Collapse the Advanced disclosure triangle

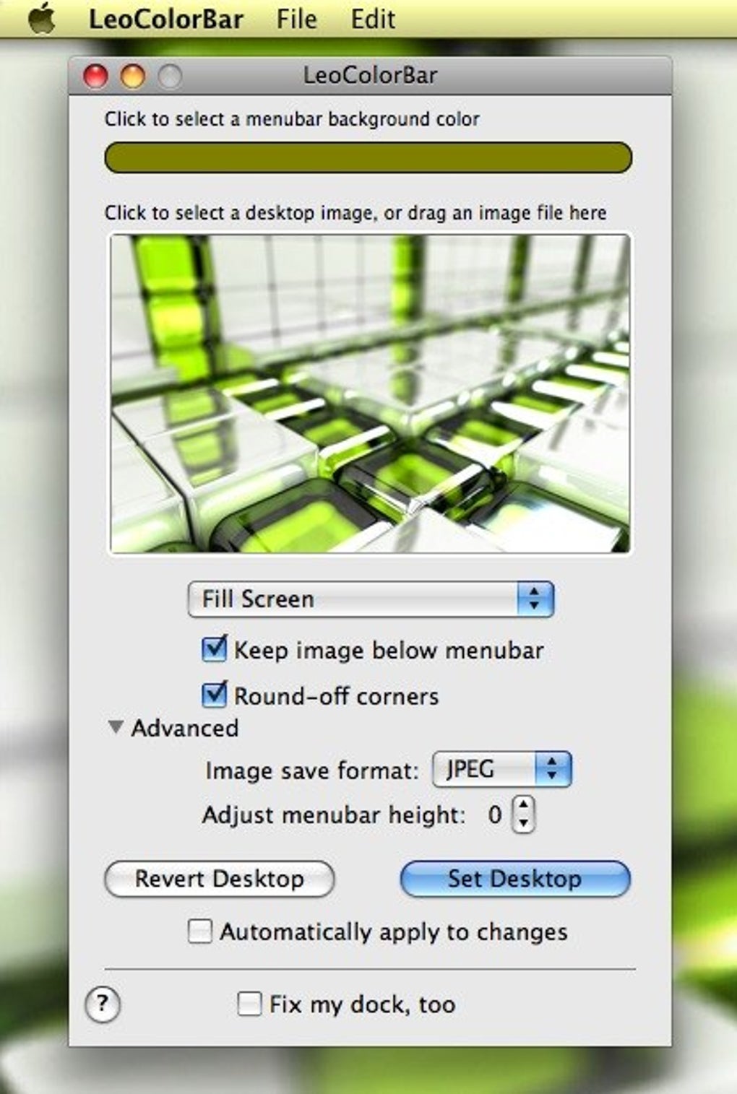tap(116, 727)
